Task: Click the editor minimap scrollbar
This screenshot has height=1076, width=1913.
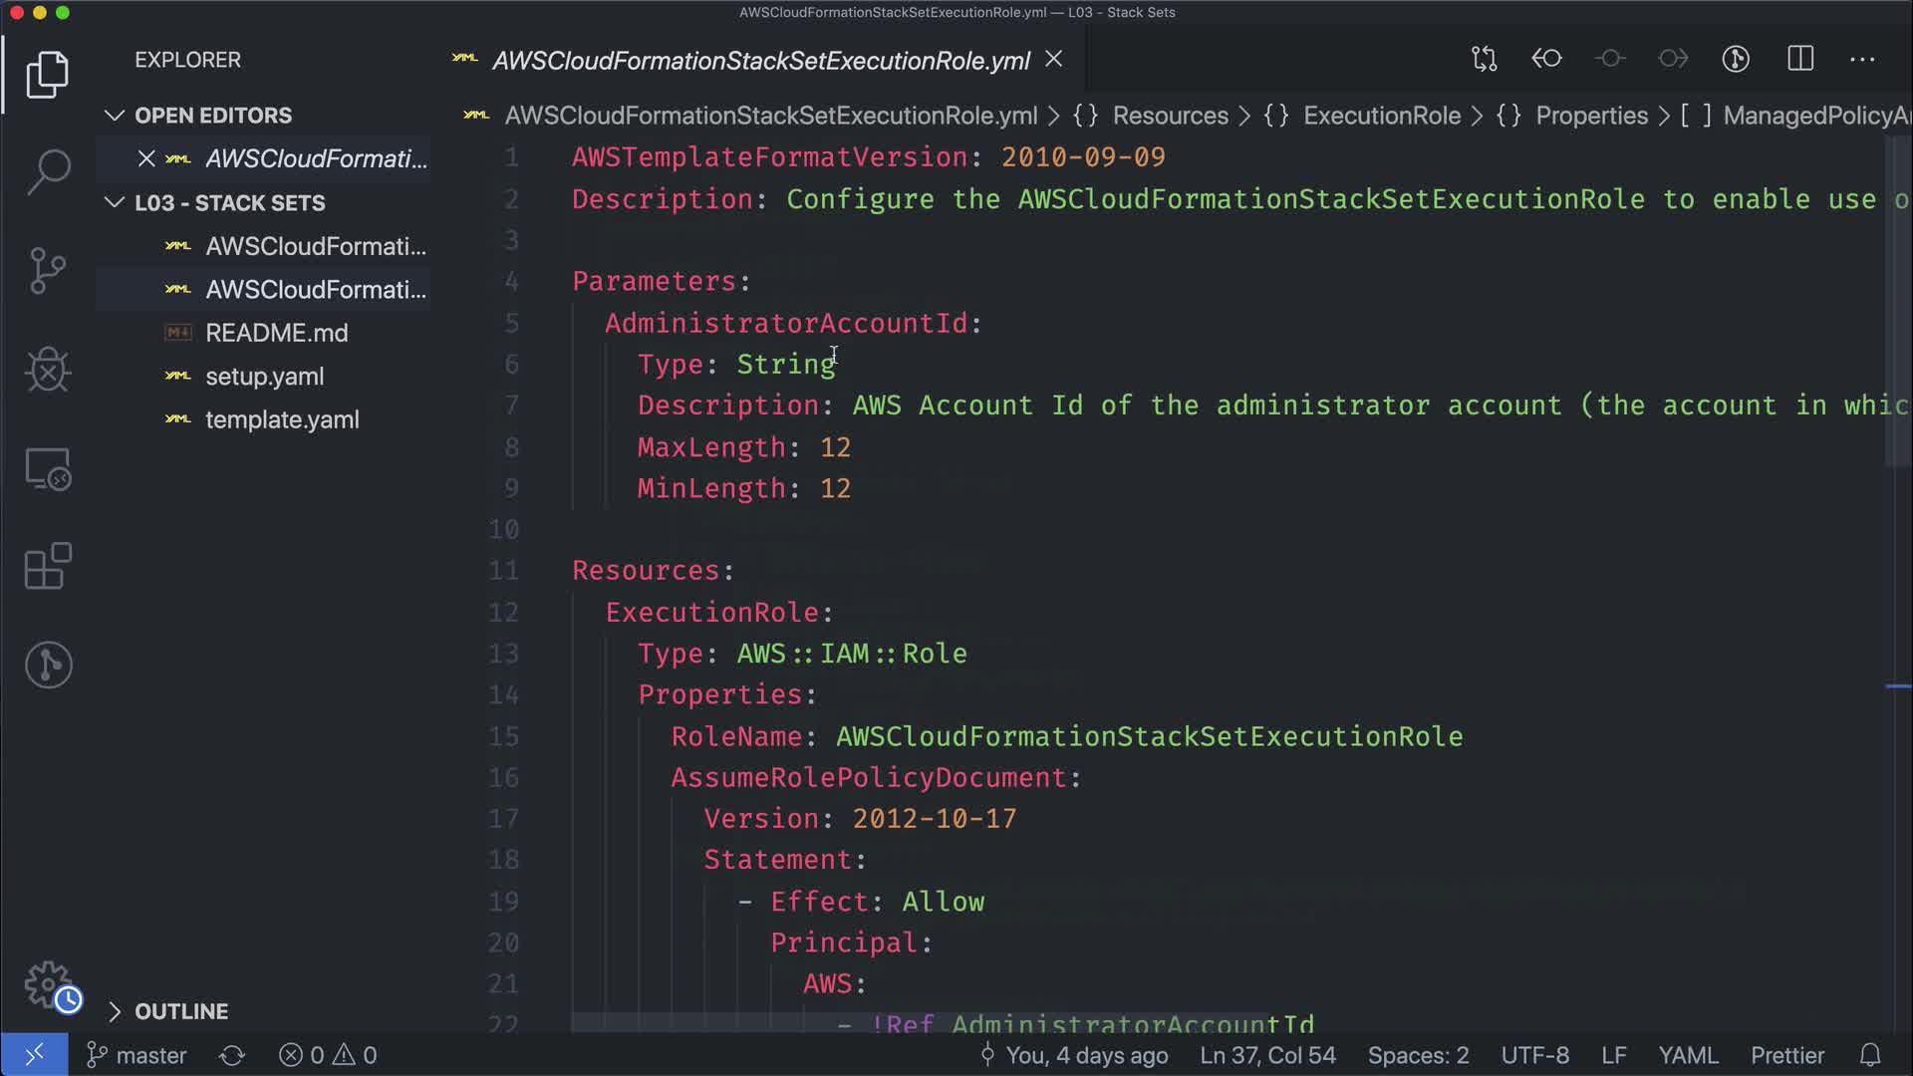Action: point(1897,299)
